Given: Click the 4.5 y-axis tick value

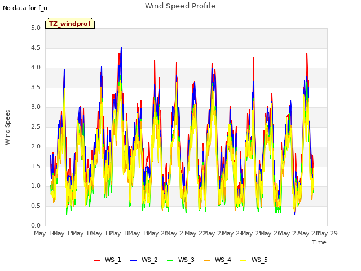Looking at the screenshot, I should [x=36, y=48].
